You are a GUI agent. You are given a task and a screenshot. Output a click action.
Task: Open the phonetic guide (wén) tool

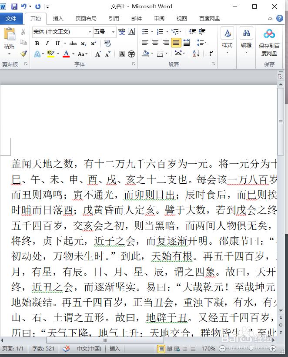[x=122, y=31]
